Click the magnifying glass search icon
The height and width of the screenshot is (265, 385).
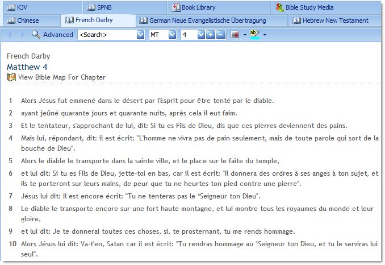(36, 35)
